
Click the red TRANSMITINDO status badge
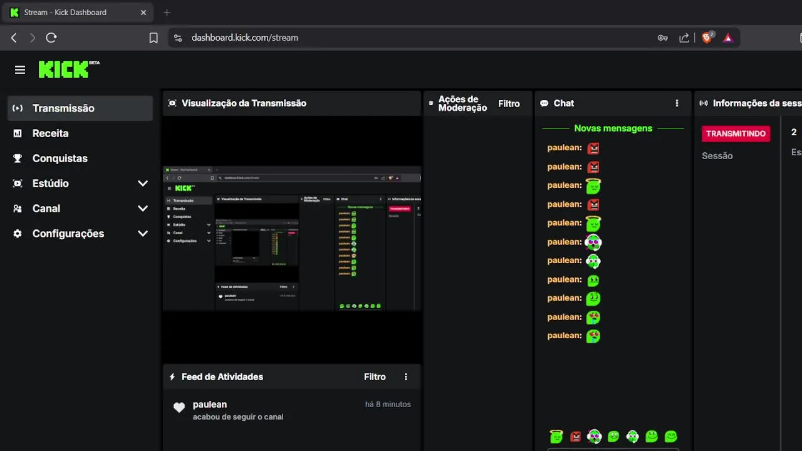[x=736, y=133]
